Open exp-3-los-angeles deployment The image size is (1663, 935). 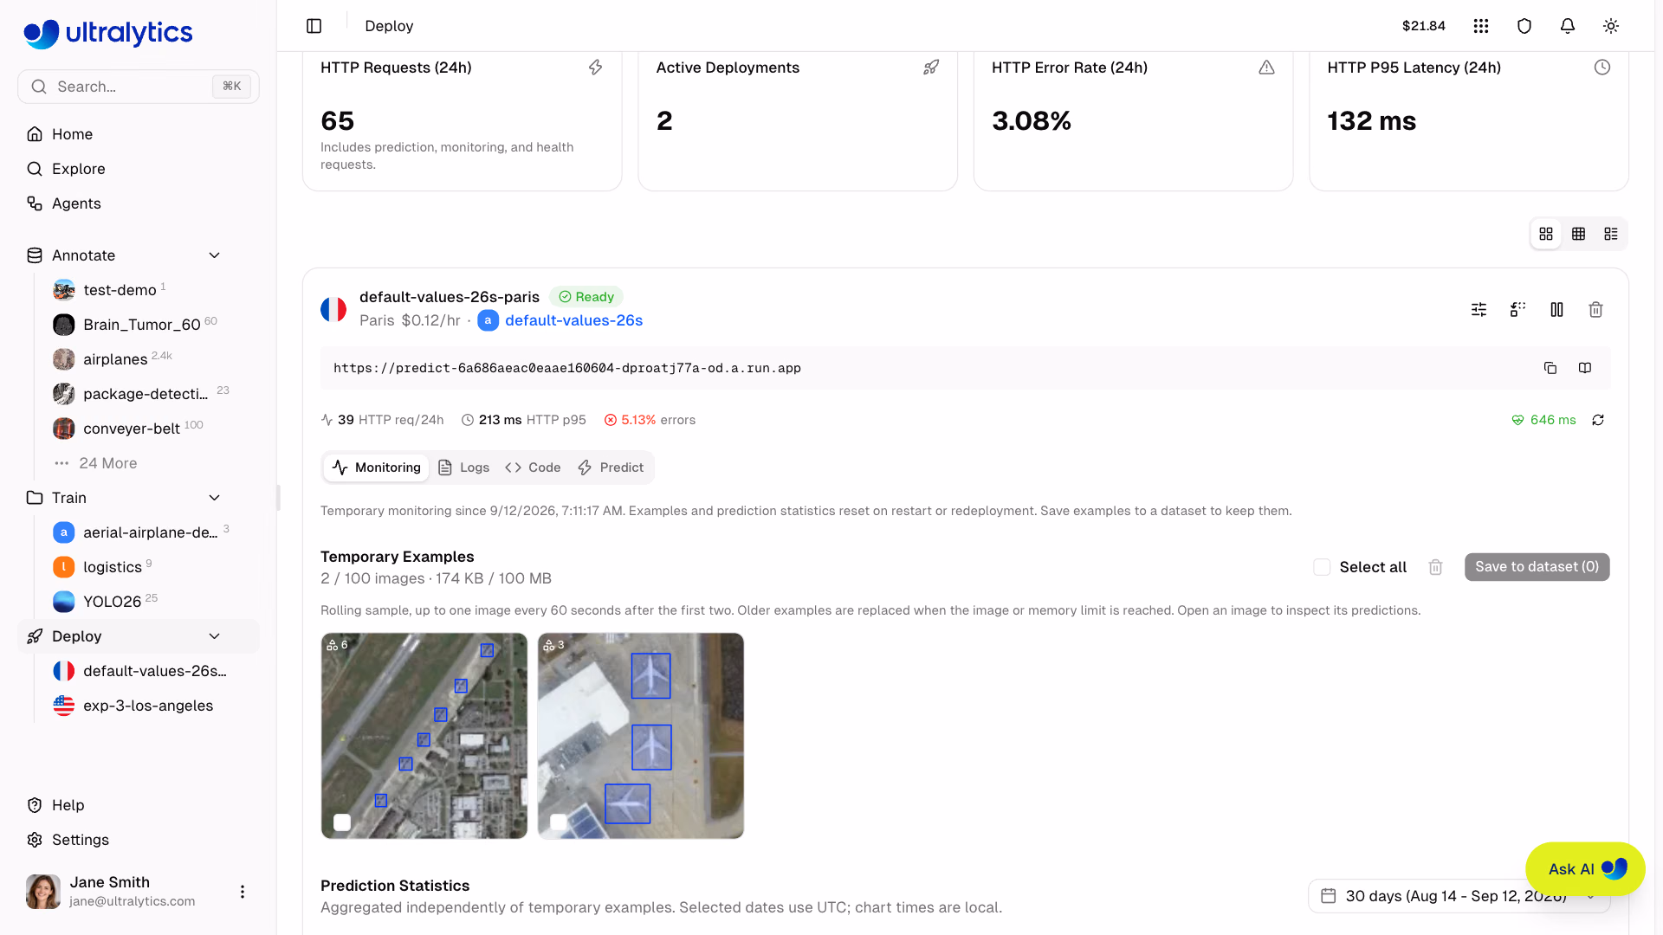pos(147,706)
